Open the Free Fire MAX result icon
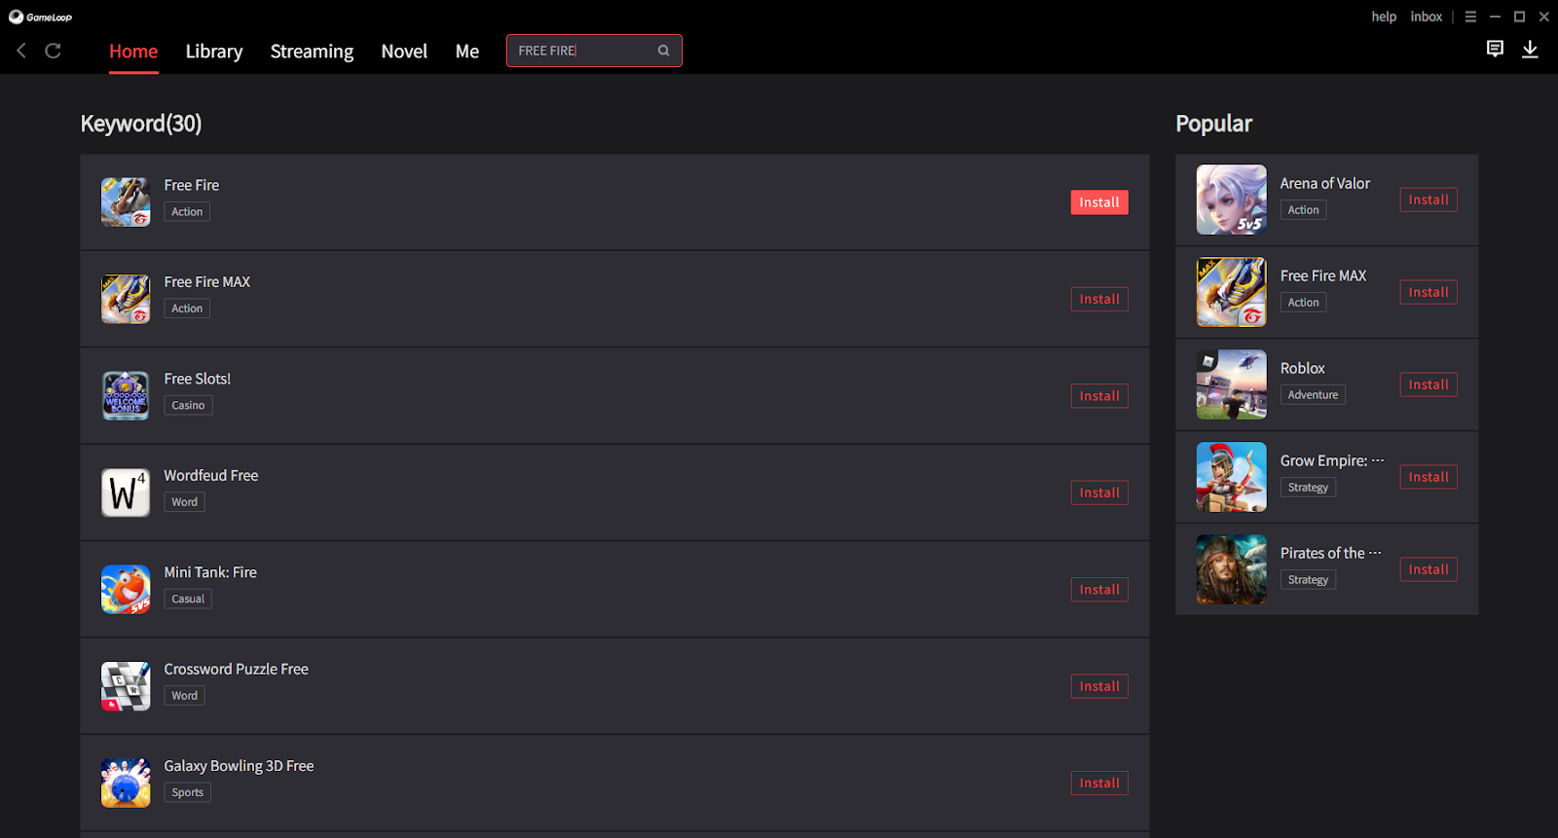This screenshot has height=838, width=1558. click(126, 299)
